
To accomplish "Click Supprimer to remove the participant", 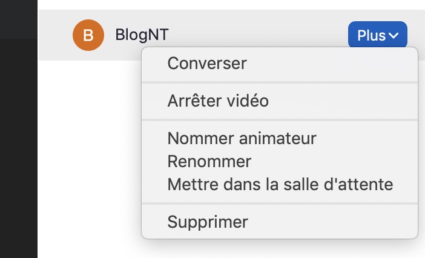I will pyautogui.click(x=208, y=222).
